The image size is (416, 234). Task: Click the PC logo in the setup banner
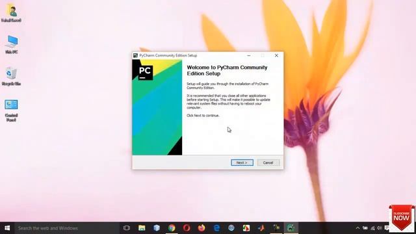pyautogui.click(x=146, y=72)
